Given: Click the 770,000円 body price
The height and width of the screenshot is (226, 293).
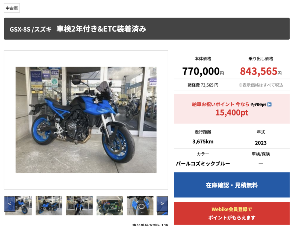Looking at the screenshot, I should 203,71.
